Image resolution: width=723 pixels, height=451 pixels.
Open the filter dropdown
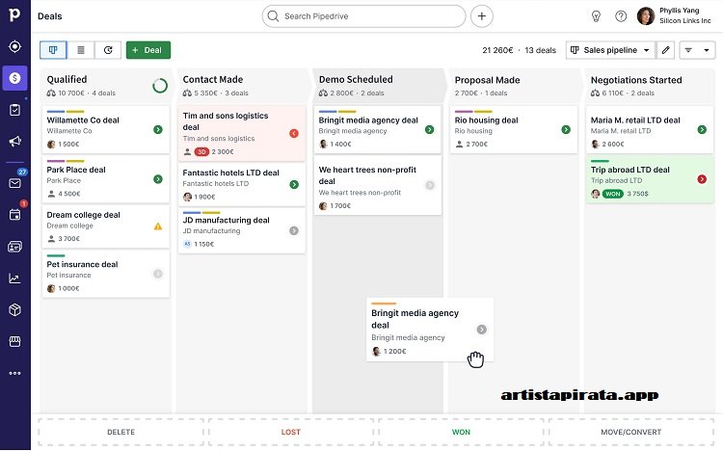pyautogui.click(x=697, y=50)
